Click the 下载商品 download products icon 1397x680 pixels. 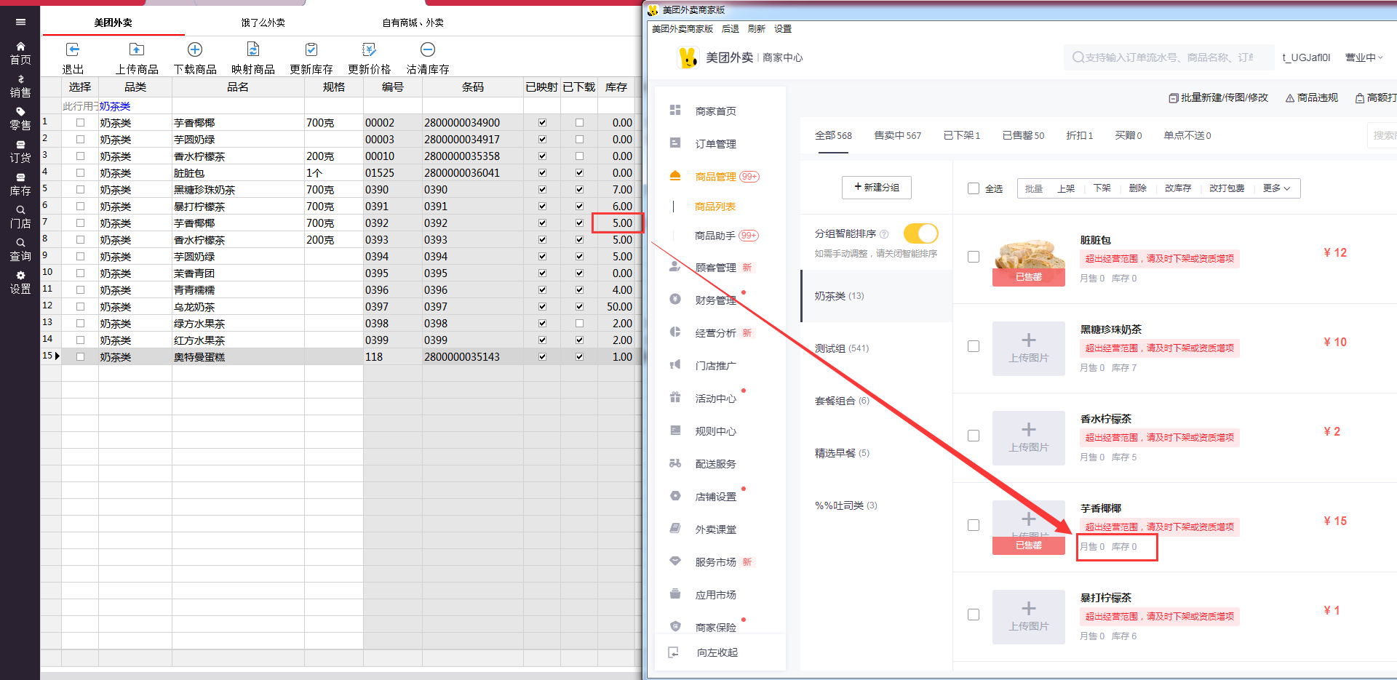pos(195,49)
